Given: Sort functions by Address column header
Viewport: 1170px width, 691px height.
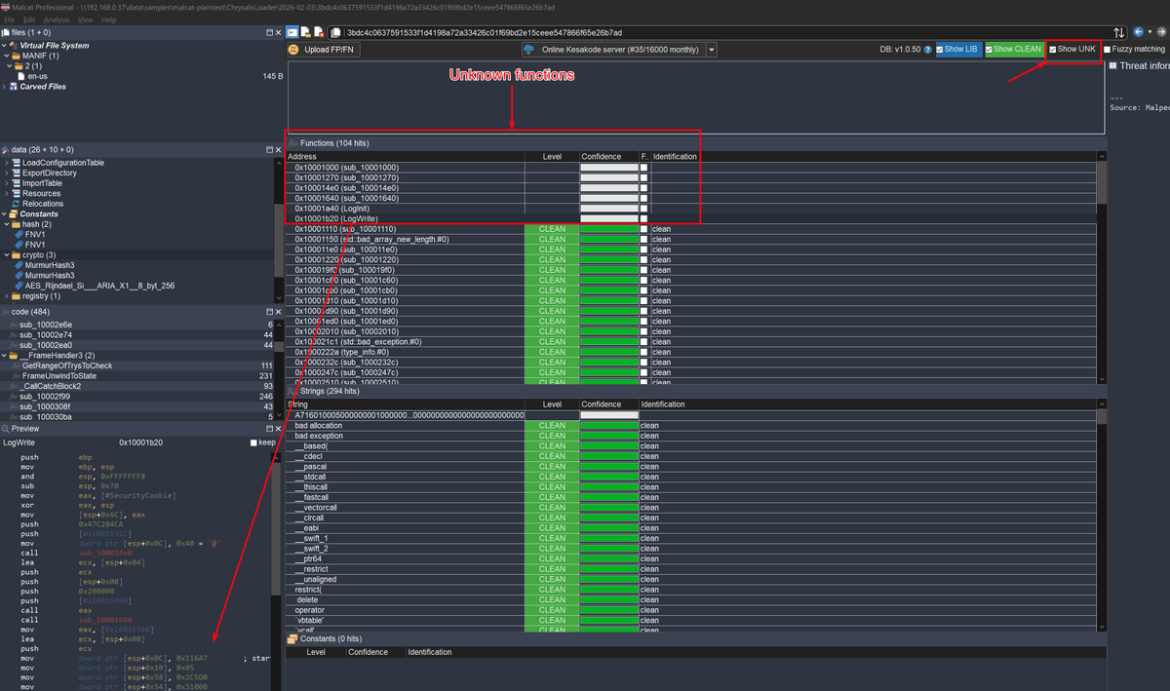Looking at the screenshot, I should click(405, 156).
